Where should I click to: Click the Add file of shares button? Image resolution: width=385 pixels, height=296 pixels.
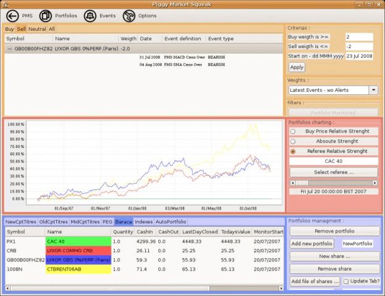(x=315, y=281)
